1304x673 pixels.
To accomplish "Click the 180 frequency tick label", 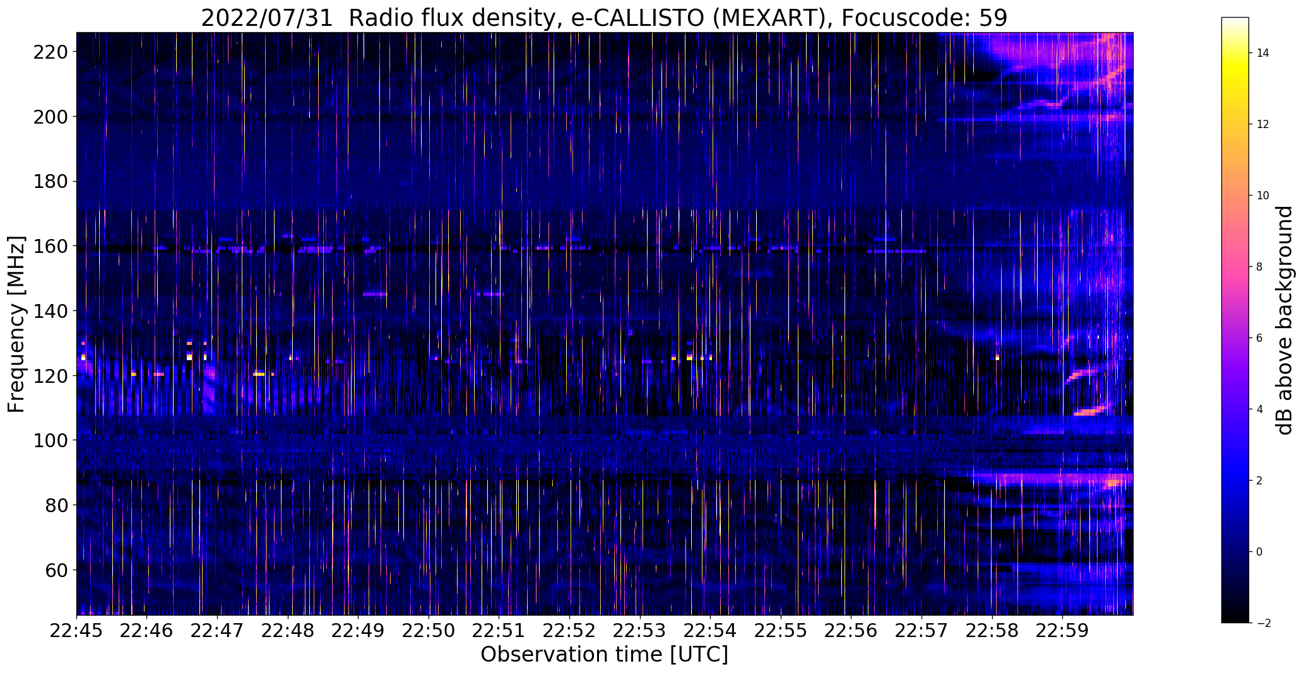I will pyautogui.click(x=52, y=182).
